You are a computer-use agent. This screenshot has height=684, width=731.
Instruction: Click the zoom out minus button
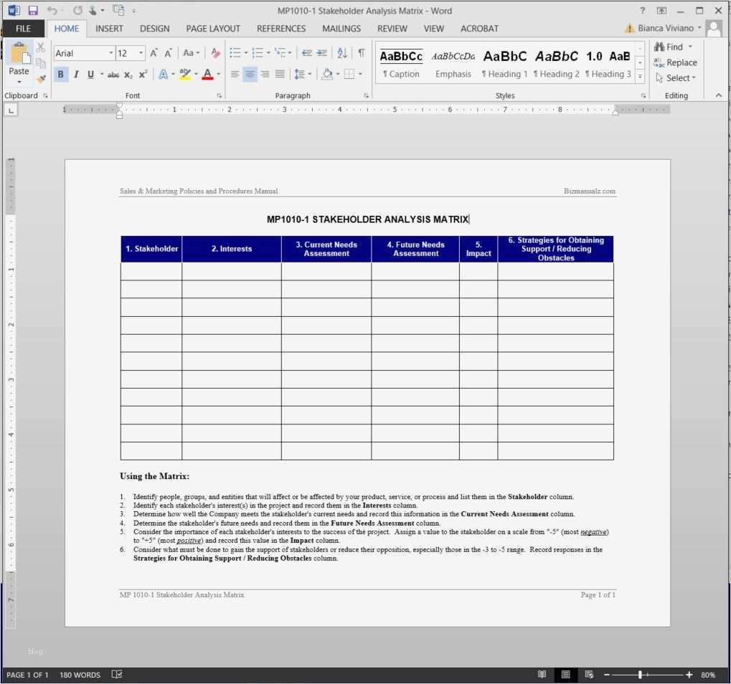(x=606, y=675)
